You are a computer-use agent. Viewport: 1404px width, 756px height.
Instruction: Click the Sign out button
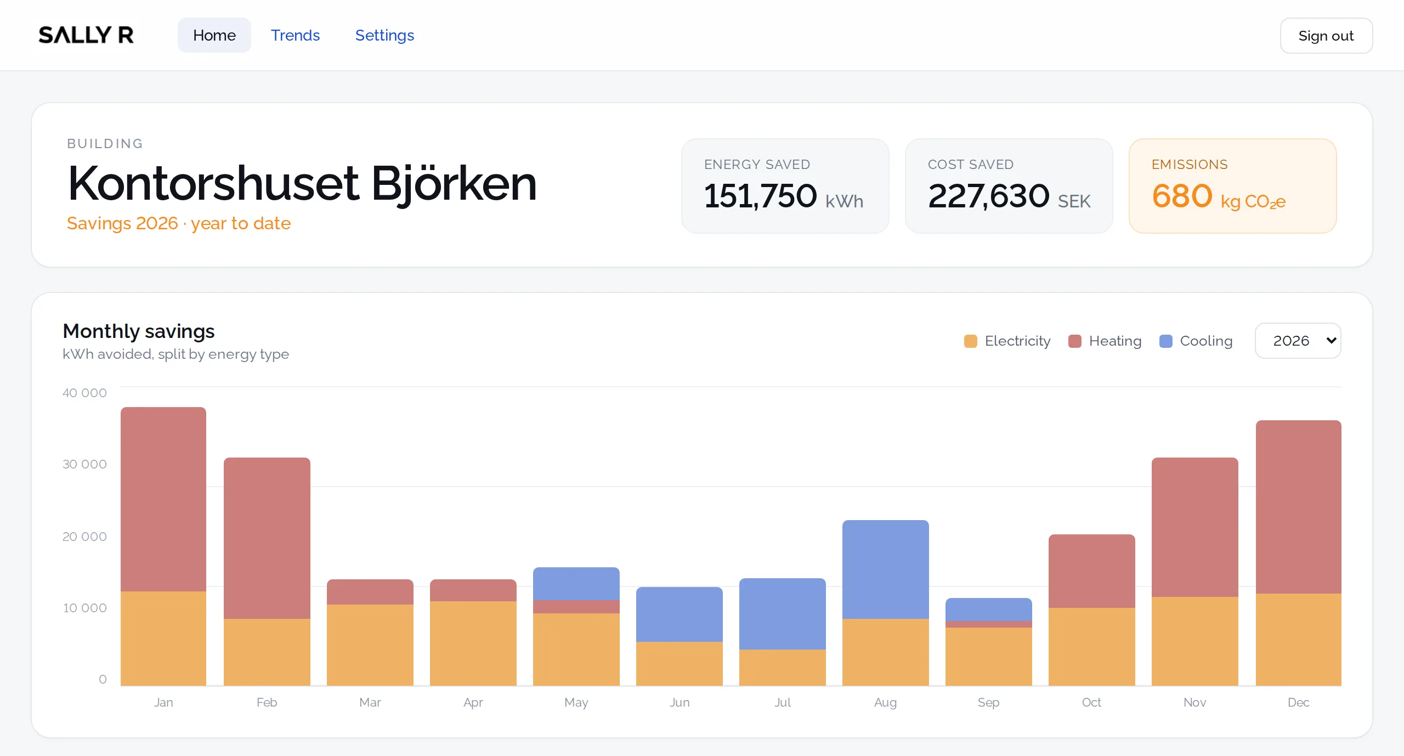click(x=1326, y=36)
